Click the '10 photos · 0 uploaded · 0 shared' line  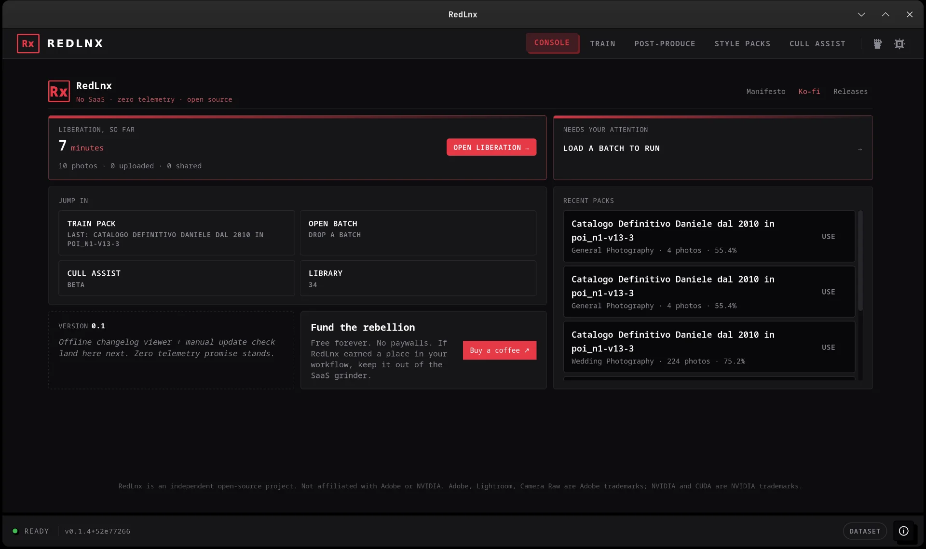click(130, 166)
